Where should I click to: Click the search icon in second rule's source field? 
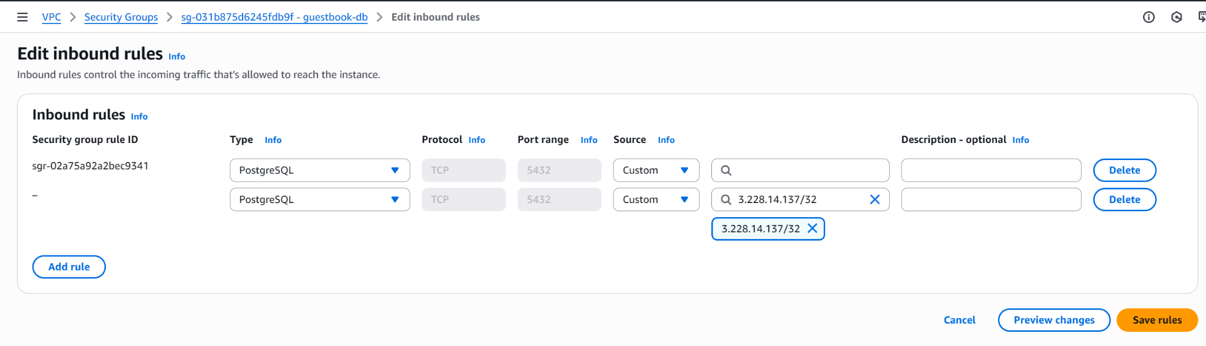coord(726,199)
